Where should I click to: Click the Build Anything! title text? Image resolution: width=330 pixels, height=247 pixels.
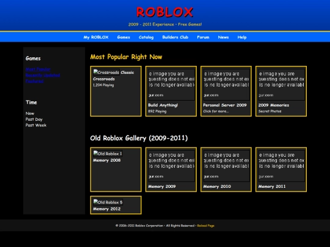tap(163, 105)
